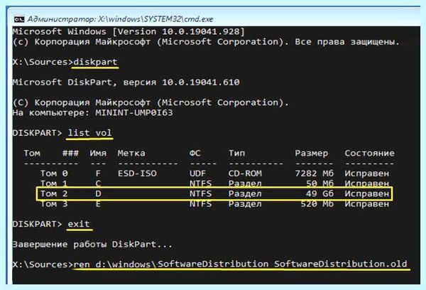The image size is (426, 290).
Task: Click 'SoftwareDistribution.old' at the command end
Action: click(x=340, y=264)
